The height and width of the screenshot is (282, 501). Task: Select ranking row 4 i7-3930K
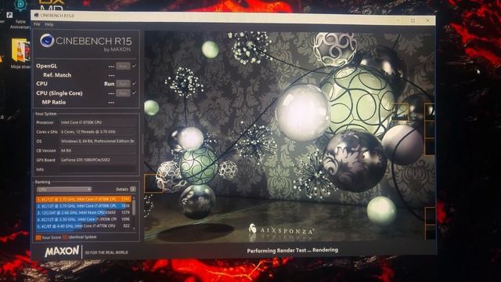pyautogui.click(x=84, y=219)
